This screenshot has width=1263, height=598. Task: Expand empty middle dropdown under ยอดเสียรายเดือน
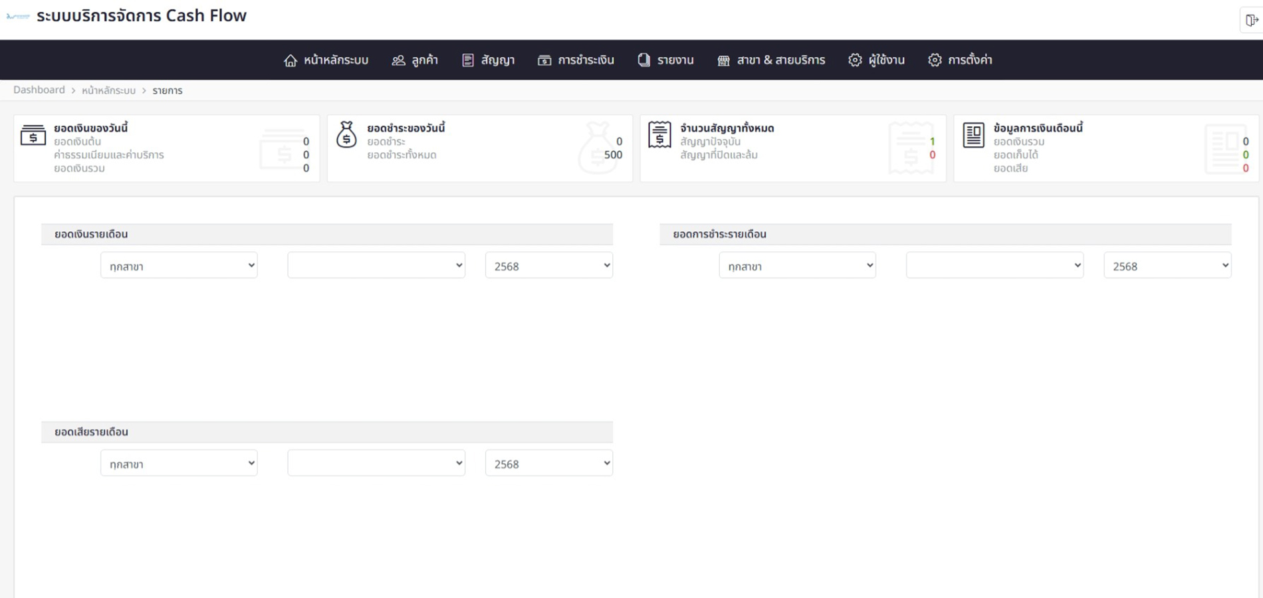click(376, 464)
